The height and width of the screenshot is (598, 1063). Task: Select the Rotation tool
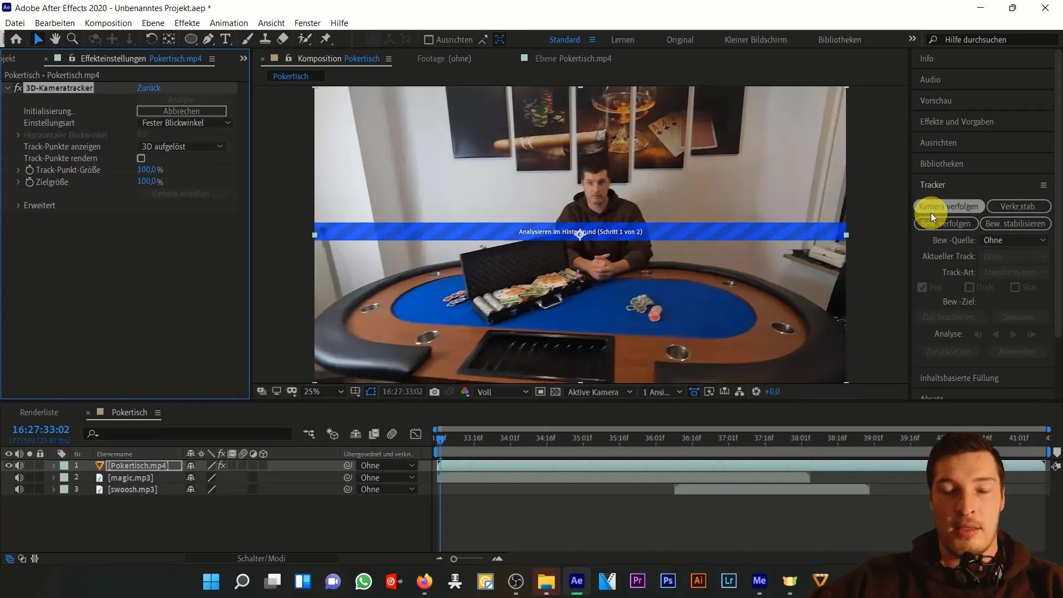point(151,39)
